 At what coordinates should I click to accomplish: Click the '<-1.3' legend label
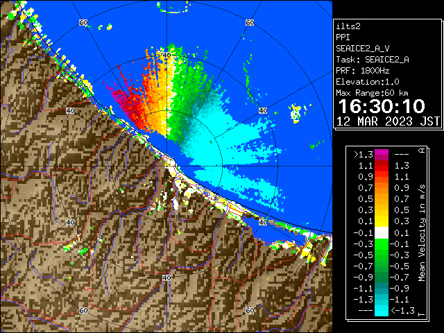pyautogui.click(x=402, y=311)
